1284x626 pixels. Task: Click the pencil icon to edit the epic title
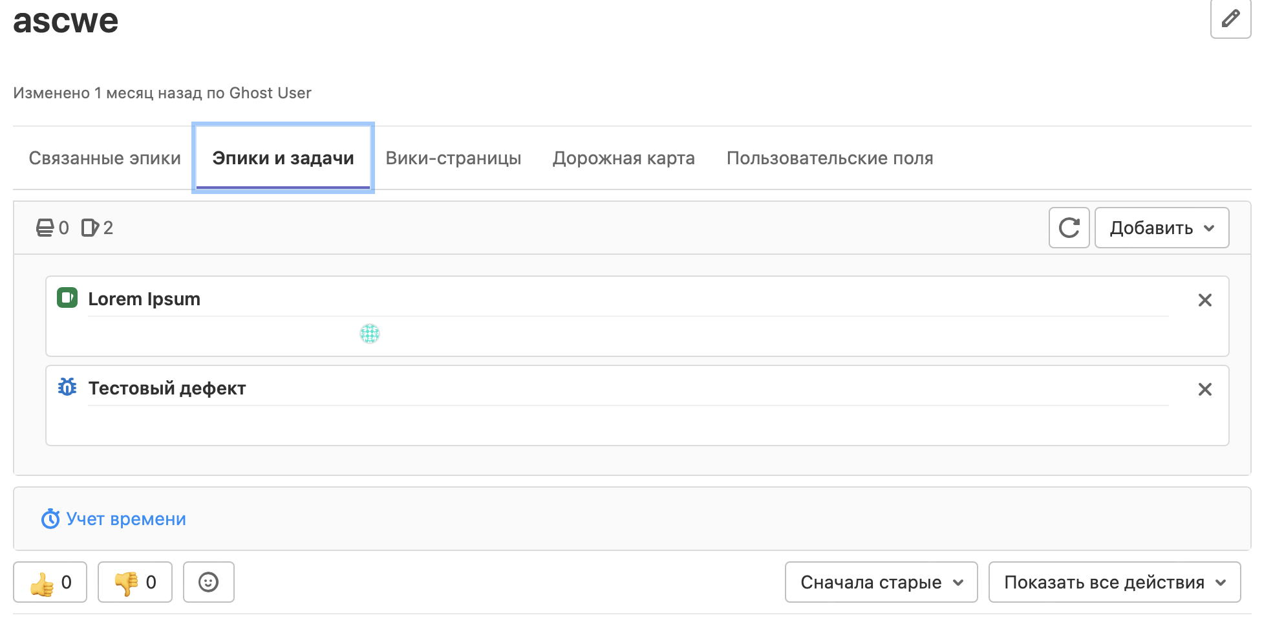(1230, 19)
